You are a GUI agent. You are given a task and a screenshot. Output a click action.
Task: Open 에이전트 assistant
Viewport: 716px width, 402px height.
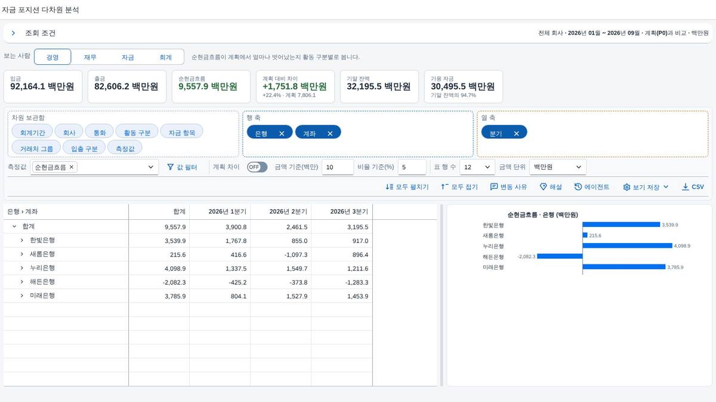[x=592, y=187]
